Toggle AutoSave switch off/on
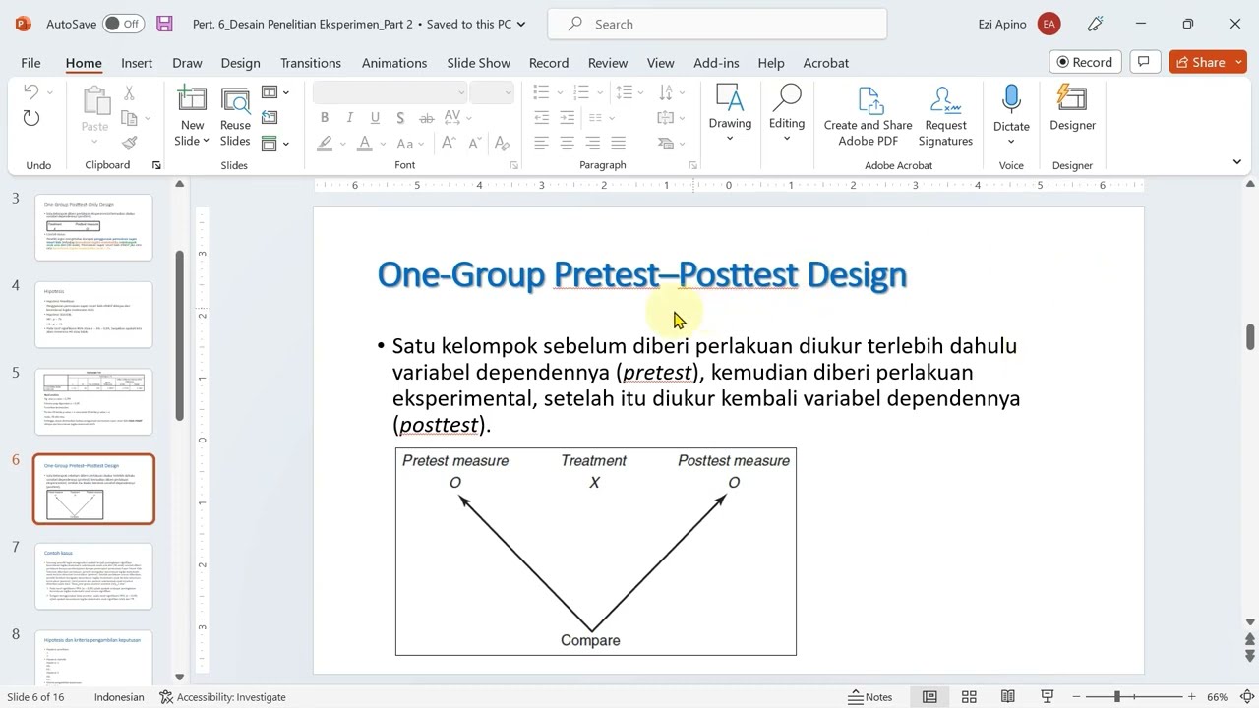1259x708 pixels. [123, 24]
